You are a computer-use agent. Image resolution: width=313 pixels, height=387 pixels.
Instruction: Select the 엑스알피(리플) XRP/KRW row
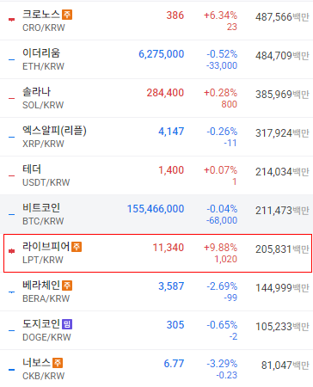pyautogui.click(x=156, y=137)
